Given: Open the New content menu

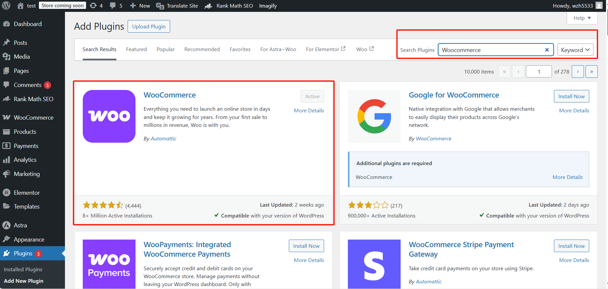Looking at the screenshot, I should tap(140, 6).
